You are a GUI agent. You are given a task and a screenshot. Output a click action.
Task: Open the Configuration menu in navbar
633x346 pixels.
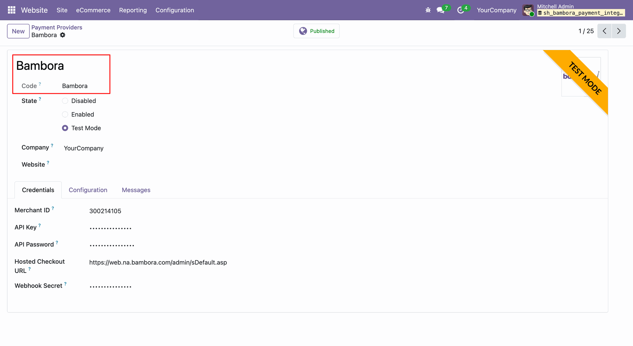pos(175,10)
